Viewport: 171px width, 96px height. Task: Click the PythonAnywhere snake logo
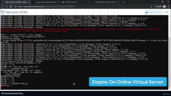pos(3,12)
